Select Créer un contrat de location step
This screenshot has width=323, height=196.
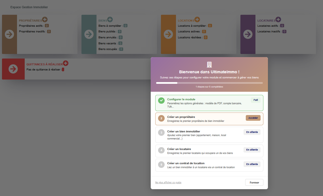(209, 165)
